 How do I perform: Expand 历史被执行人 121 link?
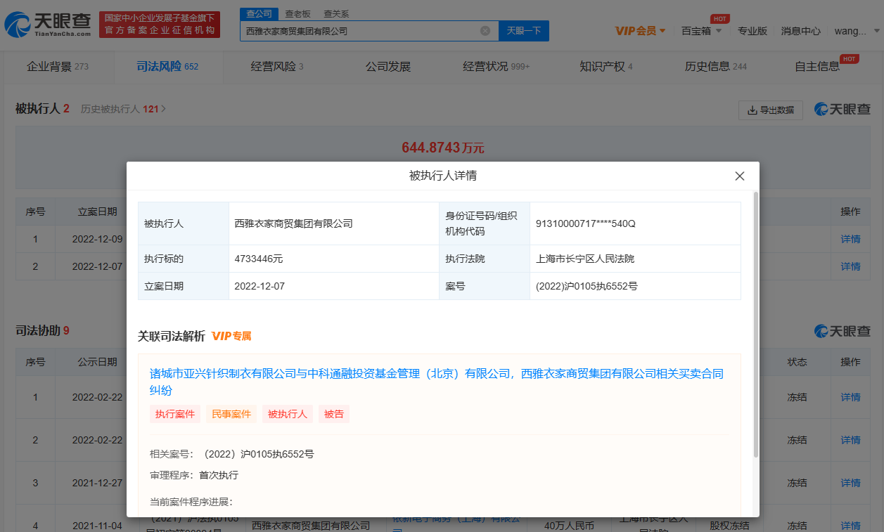tap(123, 109)
